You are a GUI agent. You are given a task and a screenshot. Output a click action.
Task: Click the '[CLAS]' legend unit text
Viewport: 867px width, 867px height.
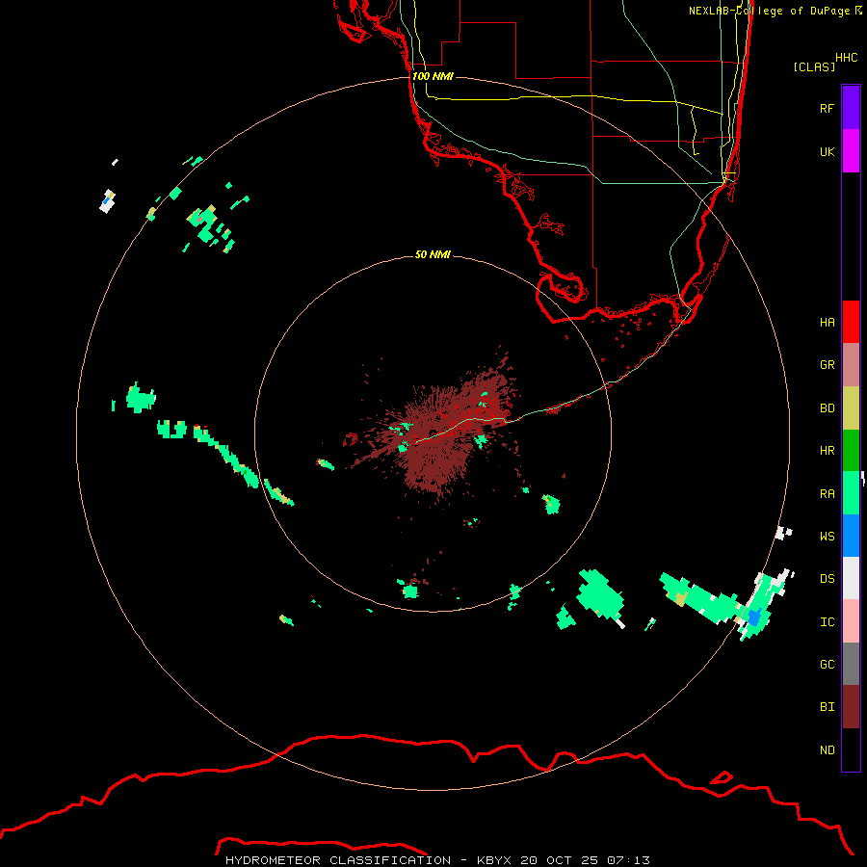(814, 66)
